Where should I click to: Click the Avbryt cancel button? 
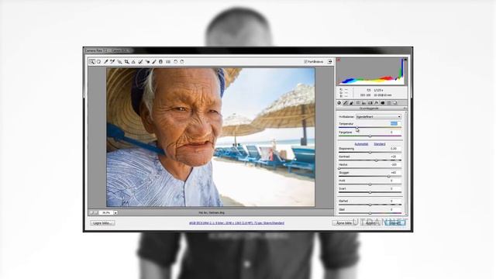(x=370, y=223)
